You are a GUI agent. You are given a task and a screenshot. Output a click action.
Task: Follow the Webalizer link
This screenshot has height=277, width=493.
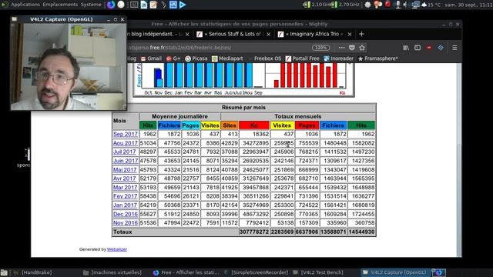click(117, 249)
